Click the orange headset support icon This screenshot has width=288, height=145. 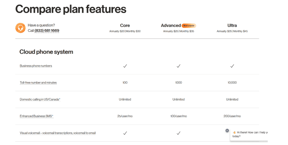click(20, 28)
